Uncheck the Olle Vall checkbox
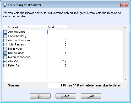131x103 pixels. pos(5,61)
